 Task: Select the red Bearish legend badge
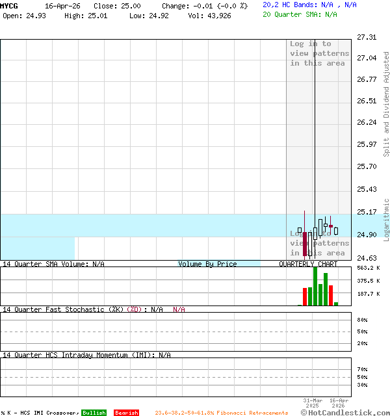(x=126, y=413)
